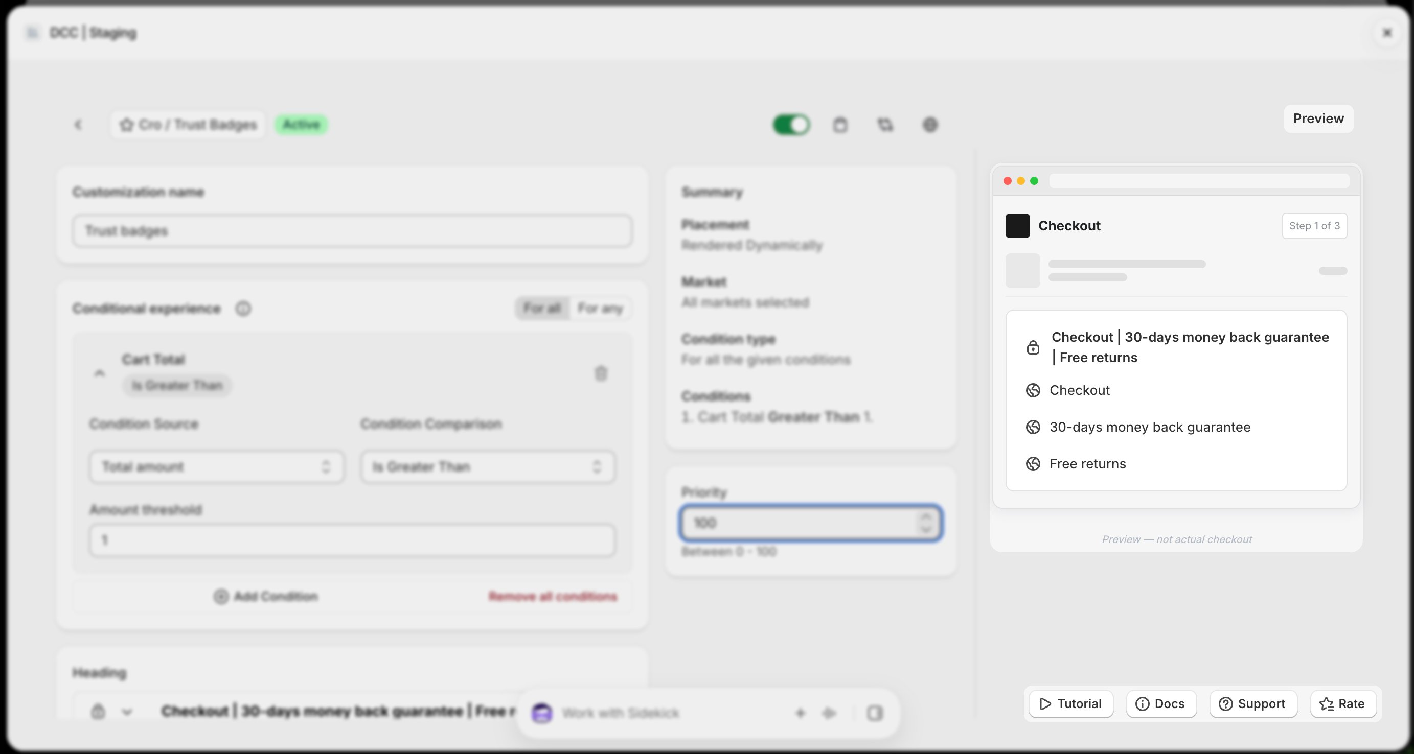
Task: Open the Support button
Action: coord(1253,703)
